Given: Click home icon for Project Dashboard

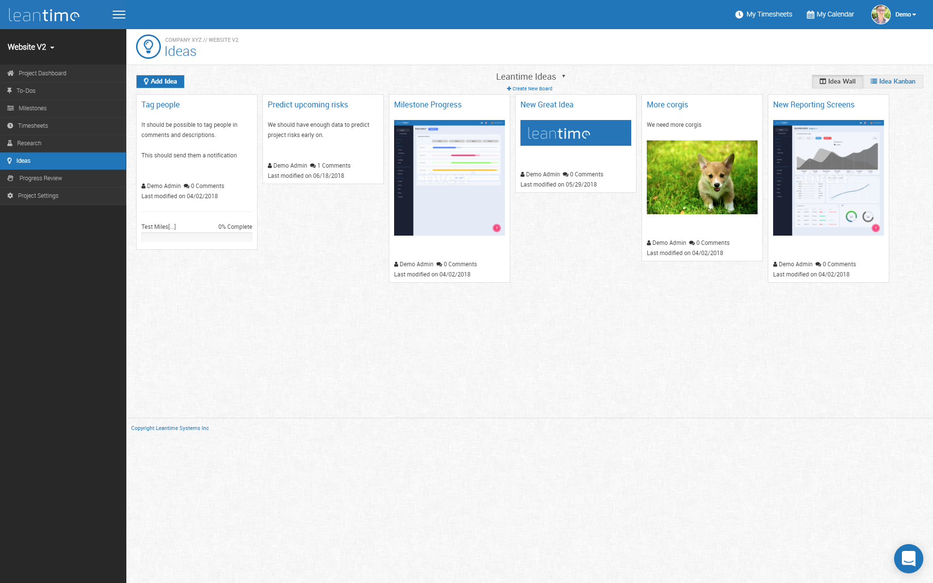Looking at the screenshot, I should click(x=10, y=73).
